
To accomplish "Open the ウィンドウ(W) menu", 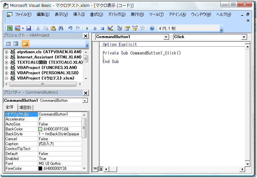I will pyautogui.click(x=201, y=14).
